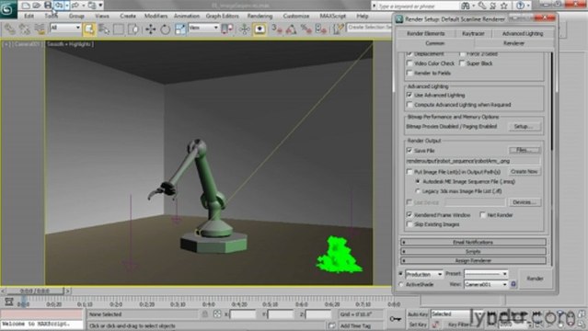588x331 pixels.
Task: Toggle the 3D Snaps icon
Action: point(277,29)
